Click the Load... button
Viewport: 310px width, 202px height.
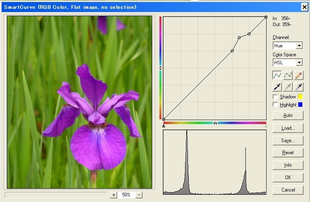point(288,128)
